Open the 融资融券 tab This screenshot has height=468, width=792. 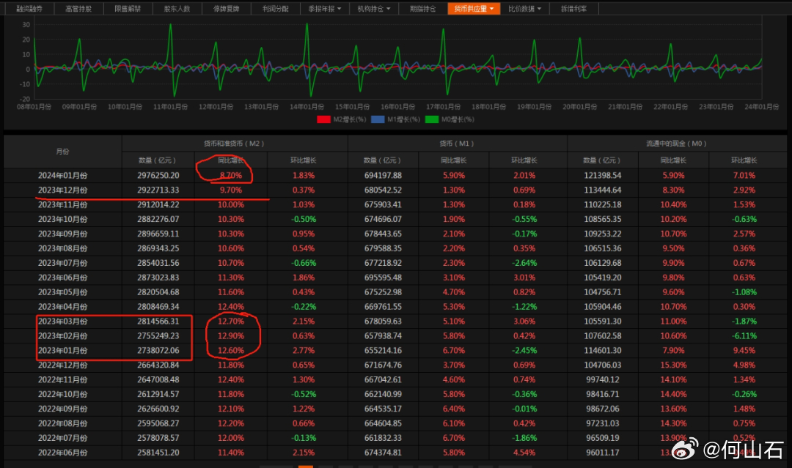(x=29, y=9)
